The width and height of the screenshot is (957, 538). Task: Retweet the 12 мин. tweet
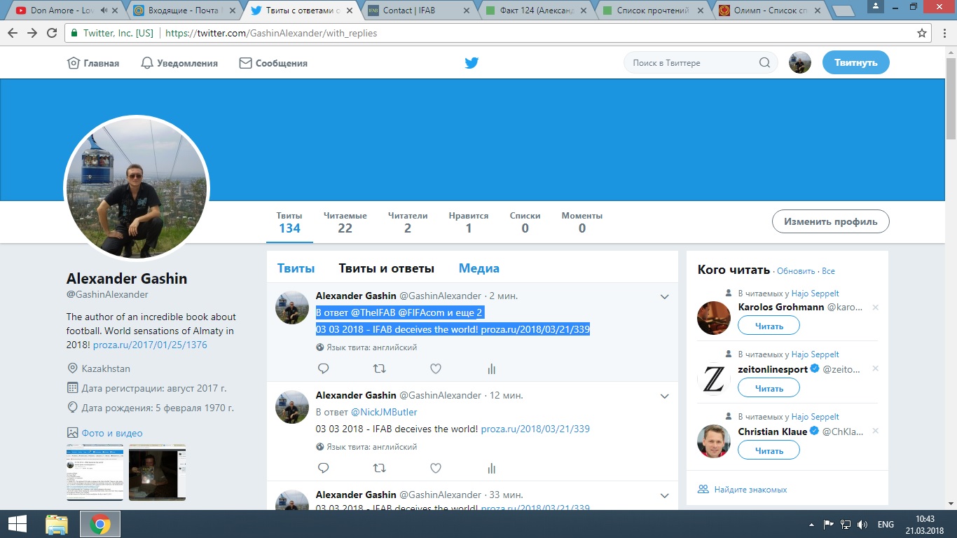point(379,468)
